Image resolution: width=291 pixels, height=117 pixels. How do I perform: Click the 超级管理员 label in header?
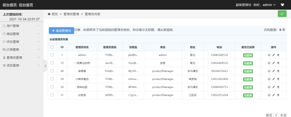(243, 5)
